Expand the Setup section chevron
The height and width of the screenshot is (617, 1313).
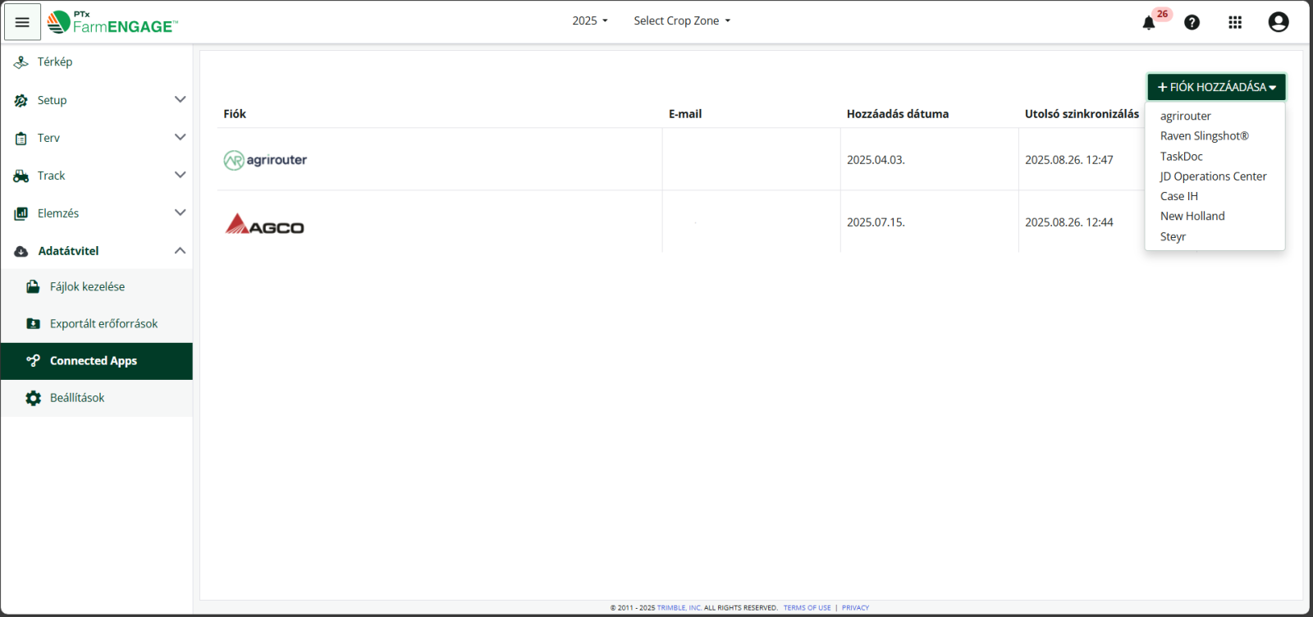point(181,99)
